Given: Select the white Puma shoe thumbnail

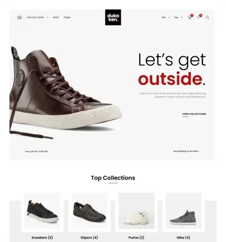Looking at the screenshot, I should click(136, 211).
